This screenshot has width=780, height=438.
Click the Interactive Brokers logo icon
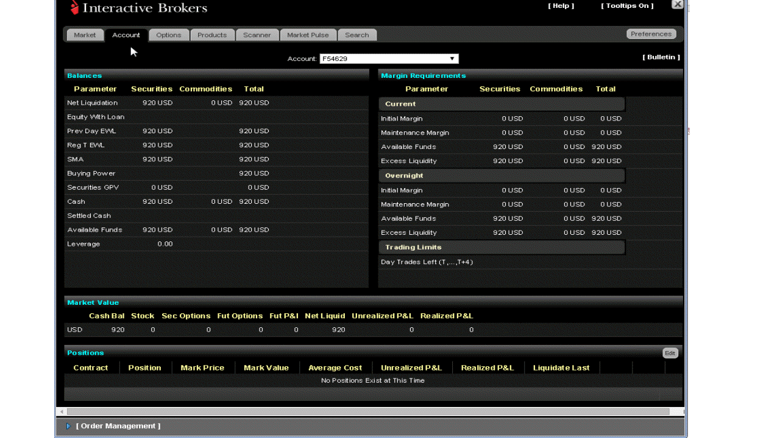coord(74,8)
